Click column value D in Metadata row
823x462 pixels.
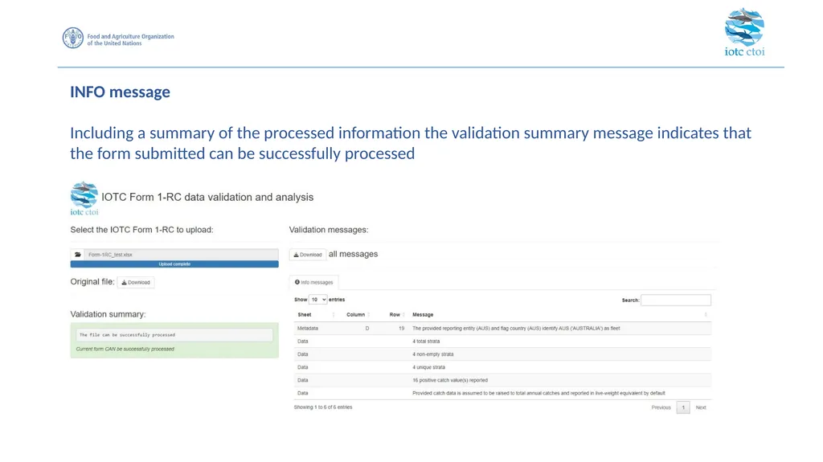tap(367, 329)
